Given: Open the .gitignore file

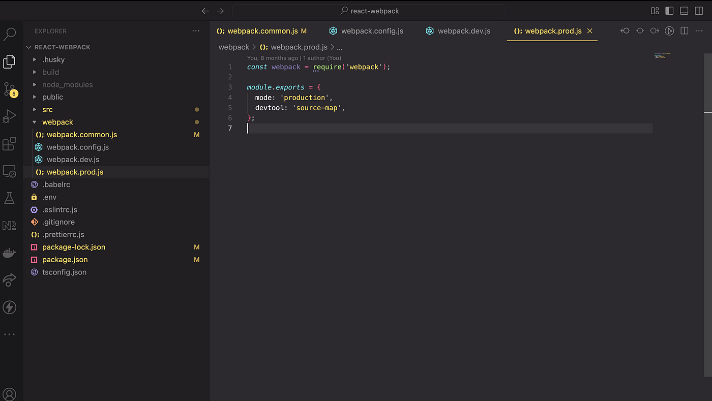Looking at the screenshot, I should [x=116, y=222].
